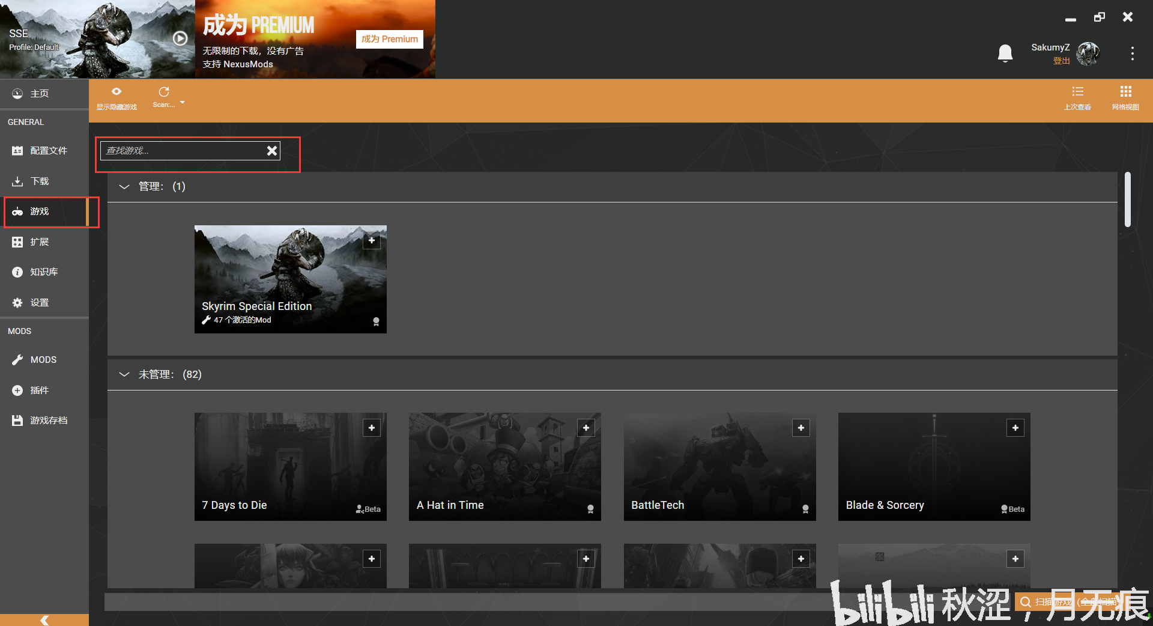The height and width of the screenshot is (626, 1153).
Task: Open 设置 settings in the sidebar
Action: (x=44, y=302)
